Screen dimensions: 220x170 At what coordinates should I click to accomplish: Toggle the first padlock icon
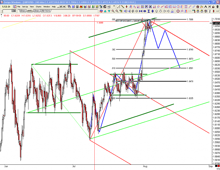click(x=198, y=11)
